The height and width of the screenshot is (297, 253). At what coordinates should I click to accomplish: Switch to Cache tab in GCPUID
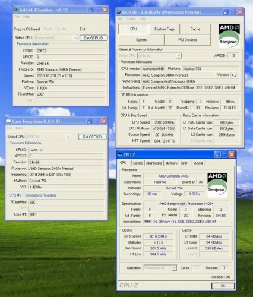[x=195, y=29]
